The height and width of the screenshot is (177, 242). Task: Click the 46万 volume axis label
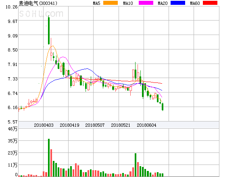pyautogui.click(x=13, y=129)
